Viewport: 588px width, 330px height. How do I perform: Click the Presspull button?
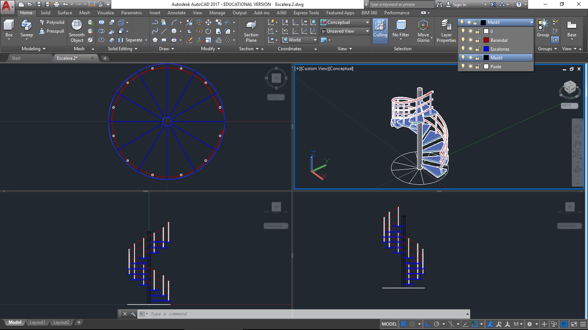(52, 31)
